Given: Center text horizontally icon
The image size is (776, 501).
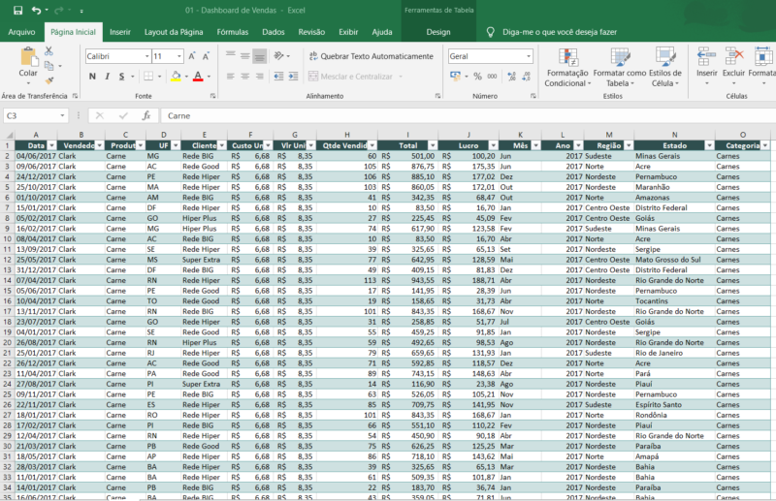Looking at the screenshot, I should [x=245, y=77].
